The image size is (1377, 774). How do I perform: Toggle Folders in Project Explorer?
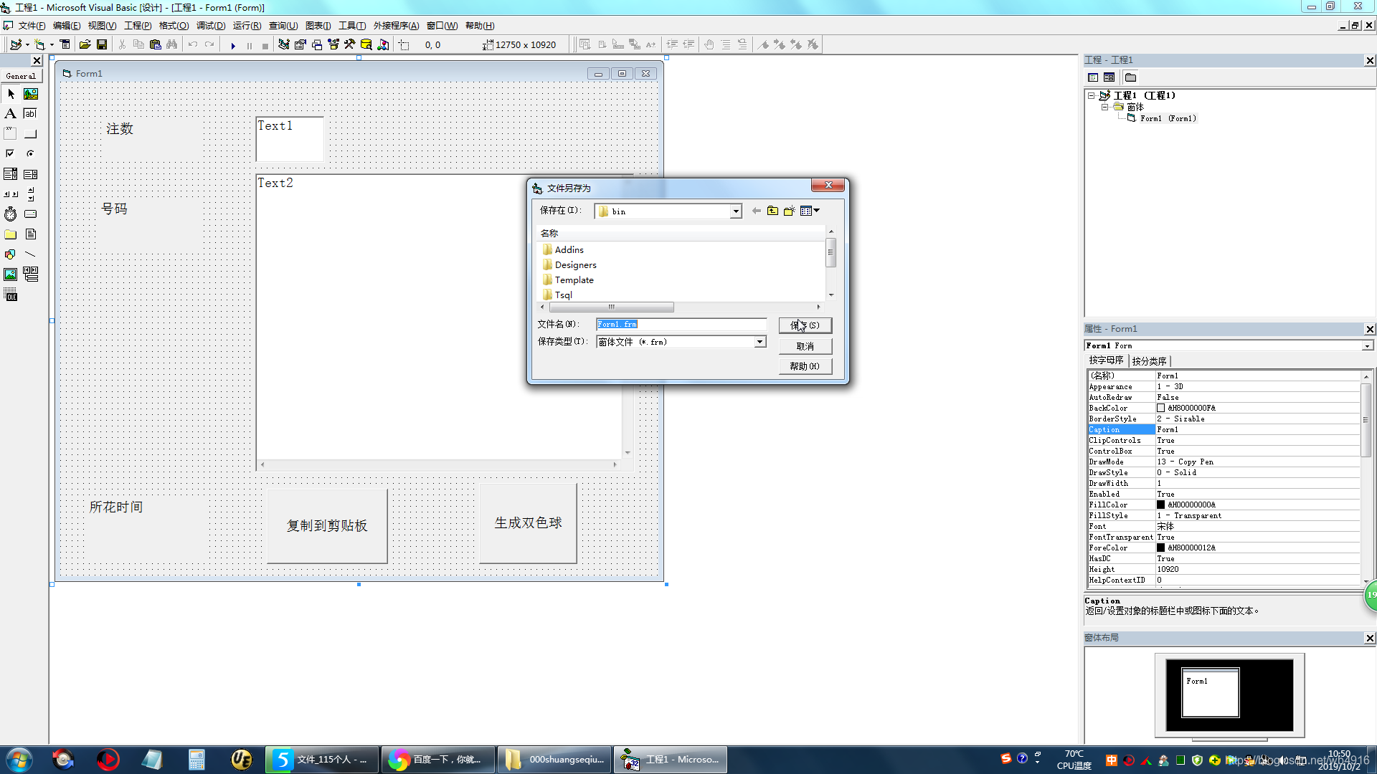point(1131,77)
